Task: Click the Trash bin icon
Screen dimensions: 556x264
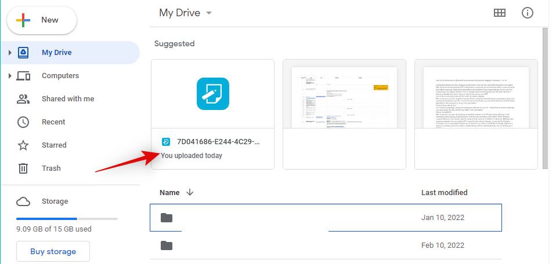Action: click(x=23, y=168)
